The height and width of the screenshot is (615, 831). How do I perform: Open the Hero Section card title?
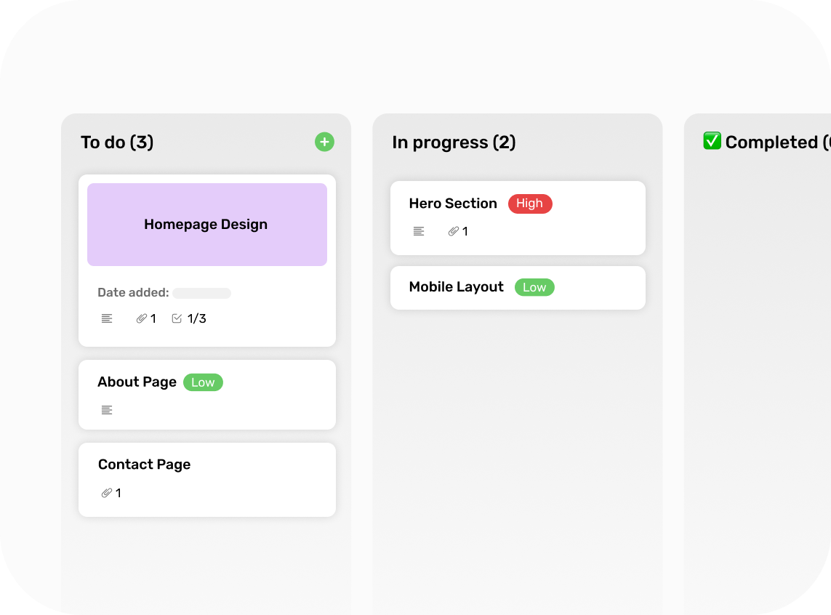click(x=453, y=204)
